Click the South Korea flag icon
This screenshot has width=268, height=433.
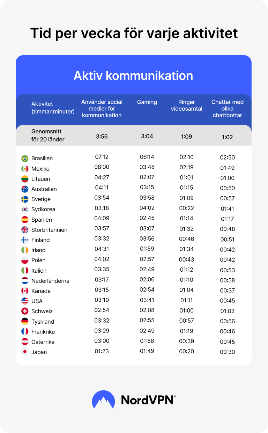point(25,210)
